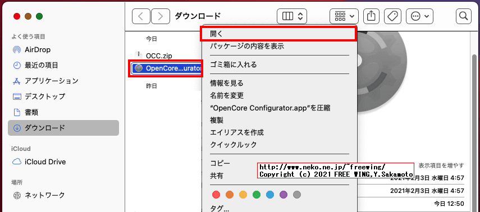The height and width of the screenshot is (212, 480).
Task: Choose 情報を見る menu item
Action: [280, 83]
